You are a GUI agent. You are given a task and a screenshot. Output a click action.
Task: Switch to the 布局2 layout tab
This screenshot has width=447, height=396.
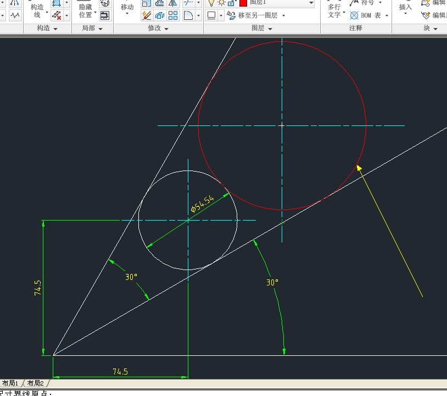[36, 383]
